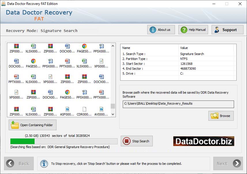
Task: Go back using the Back arrow button
Action: tap(10, 163)
